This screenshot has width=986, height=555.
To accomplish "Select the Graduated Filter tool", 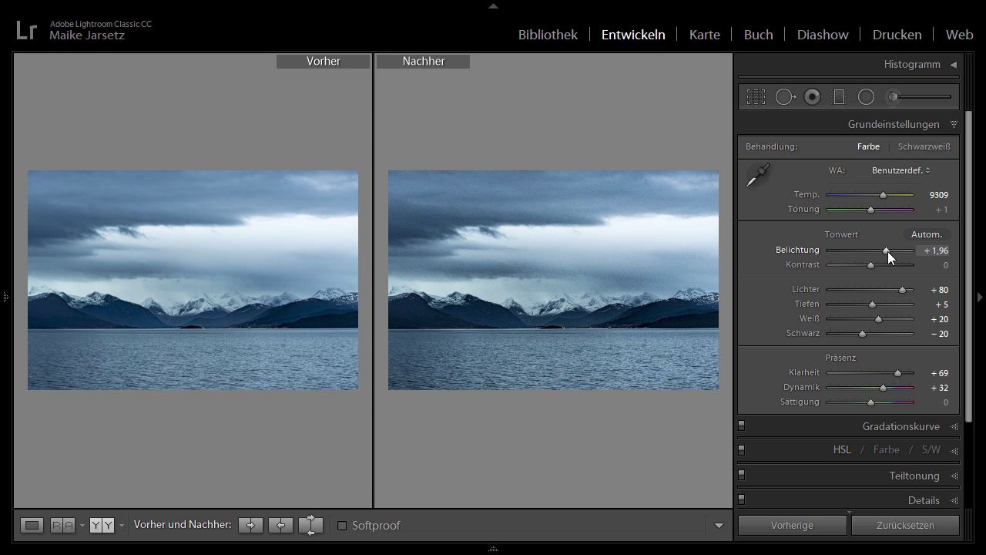I will coord(840,96).
